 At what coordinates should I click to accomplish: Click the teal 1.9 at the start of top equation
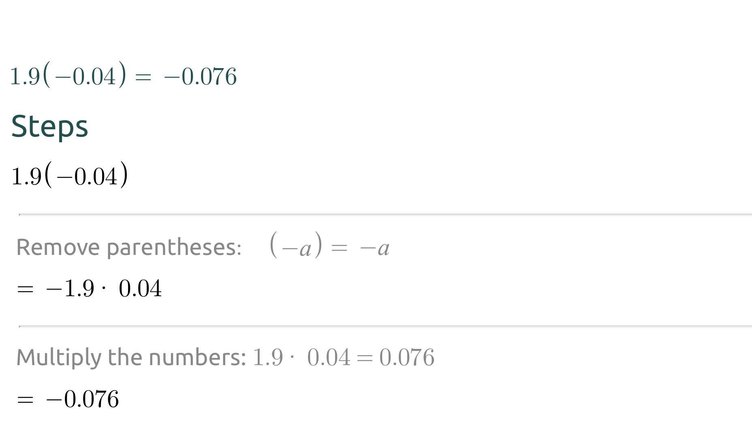coord(25,77)
